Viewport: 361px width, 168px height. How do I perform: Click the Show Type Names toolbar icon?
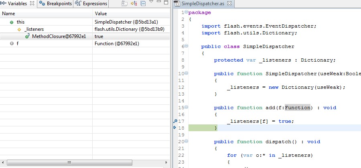125,4
